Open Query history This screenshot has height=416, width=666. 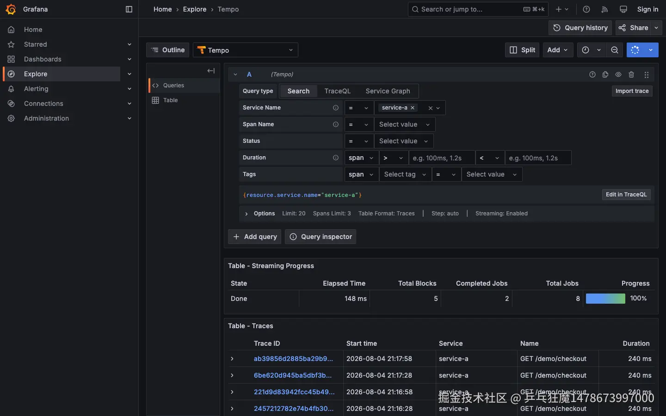pyautogui.click(x=580, y=28)
